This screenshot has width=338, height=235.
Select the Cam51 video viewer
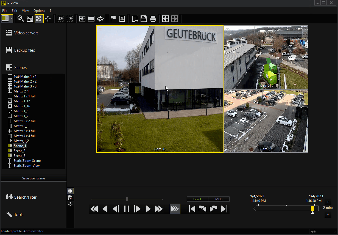click(x=266, y=57)
